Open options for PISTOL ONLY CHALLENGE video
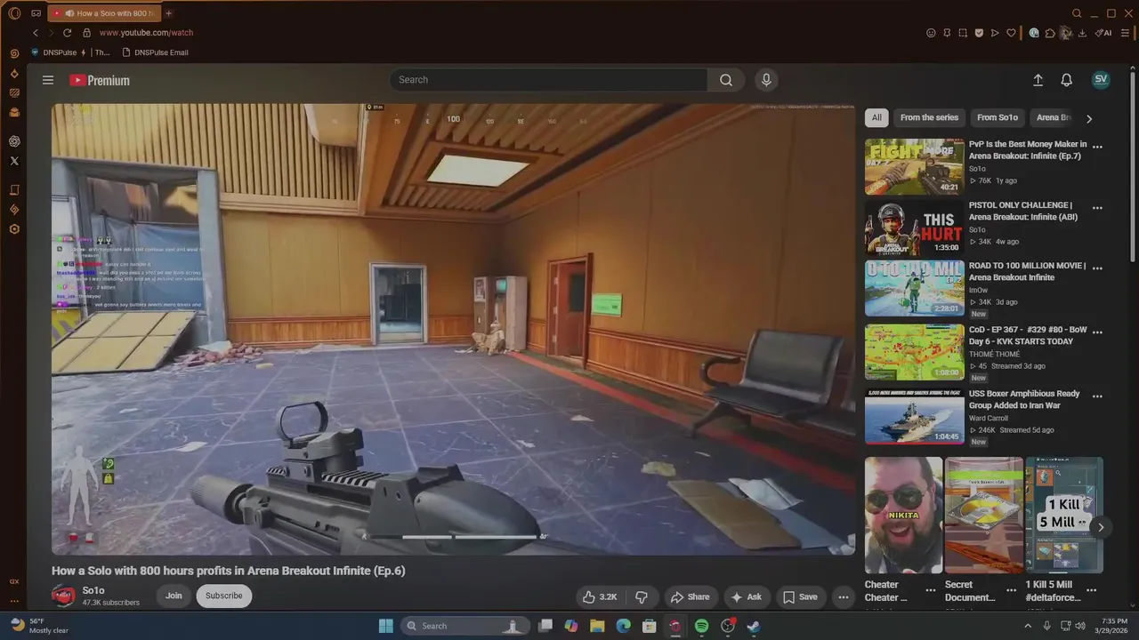The image size is (1139, 640). [1097, 208]
